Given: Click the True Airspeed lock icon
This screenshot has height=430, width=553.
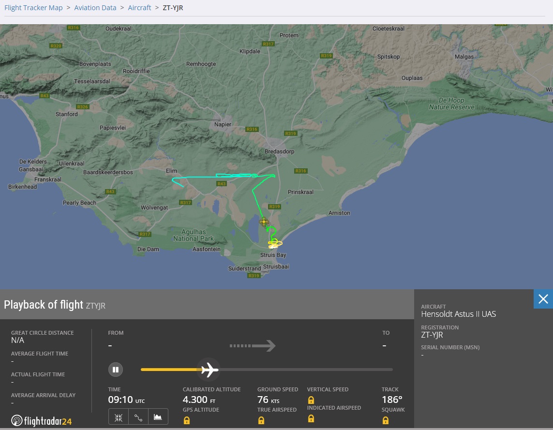Looking at the screenshot, I should pyautogui.click(x=261, y=420).
